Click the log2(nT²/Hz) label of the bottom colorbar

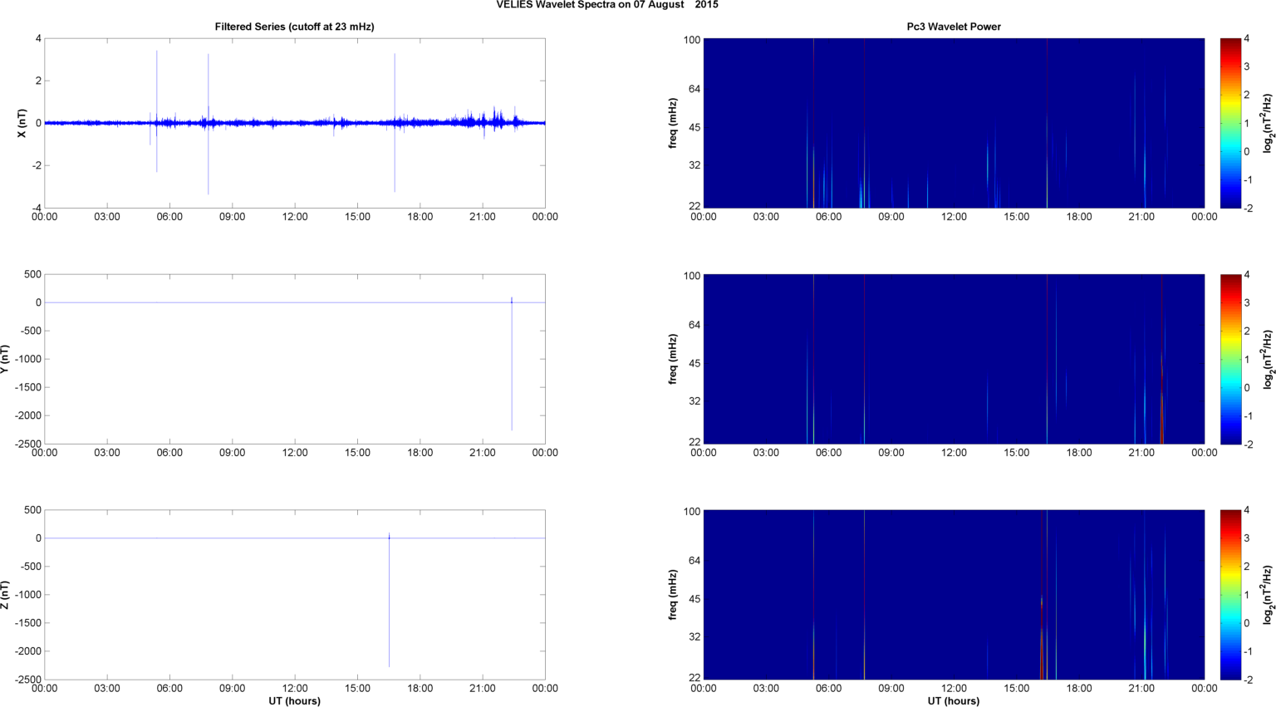[x=1268, y=595]
